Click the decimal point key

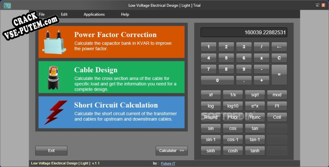pos(244,80)
